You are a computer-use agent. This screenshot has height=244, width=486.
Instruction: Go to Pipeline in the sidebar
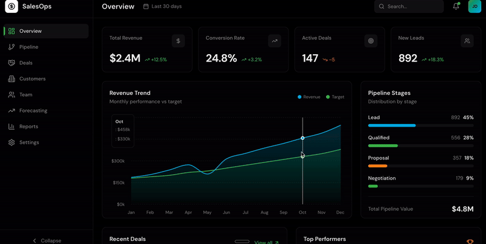click(x=29, y=47)
